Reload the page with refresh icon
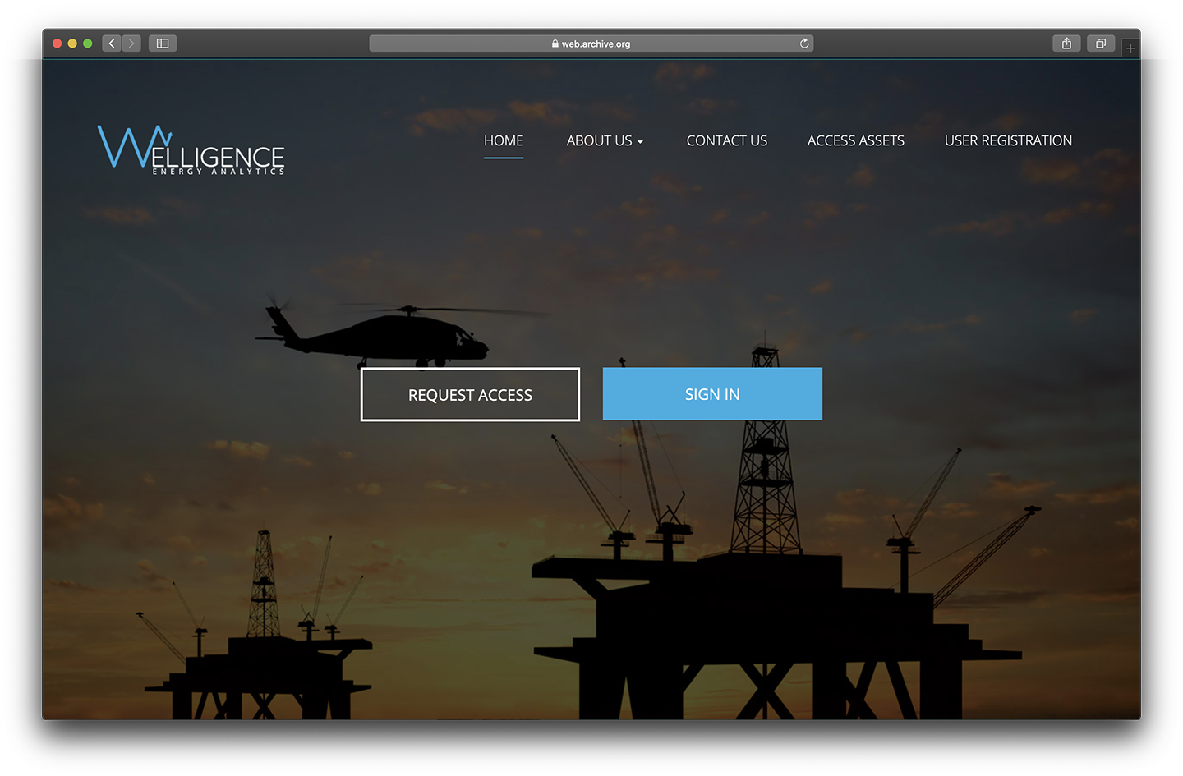The image size is (1183, 776). point(804,44)
